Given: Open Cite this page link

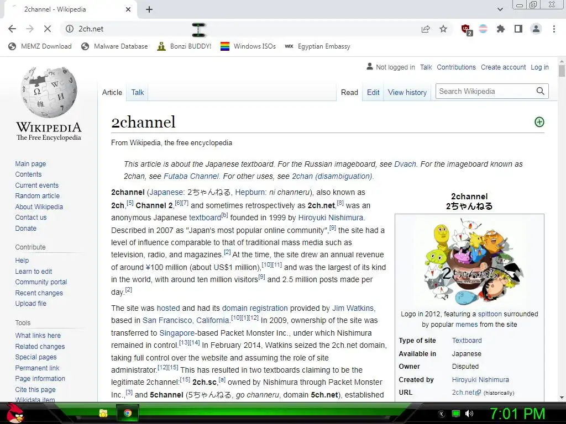Looking at the screenshot, I should [x=35, y=389].
